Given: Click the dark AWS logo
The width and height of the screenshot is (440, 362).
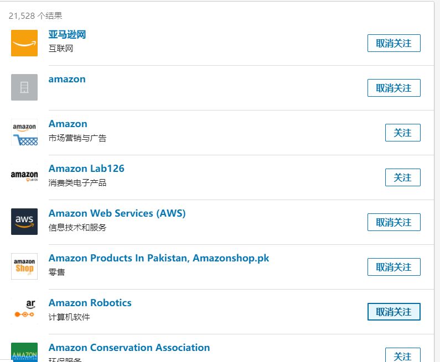Looking at the screenshot, I should click(24, 222).
